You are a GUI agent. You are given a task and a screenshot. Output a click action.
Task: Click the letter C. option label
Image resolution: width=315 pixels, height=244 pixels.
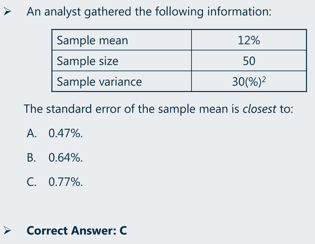click(32, 182)
